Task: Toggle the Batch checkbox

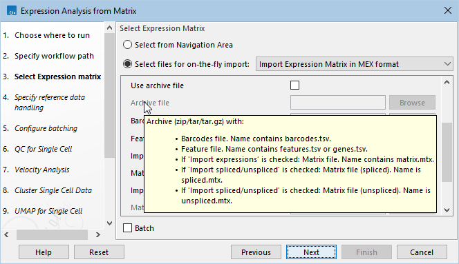Action: tap(127, 228)
